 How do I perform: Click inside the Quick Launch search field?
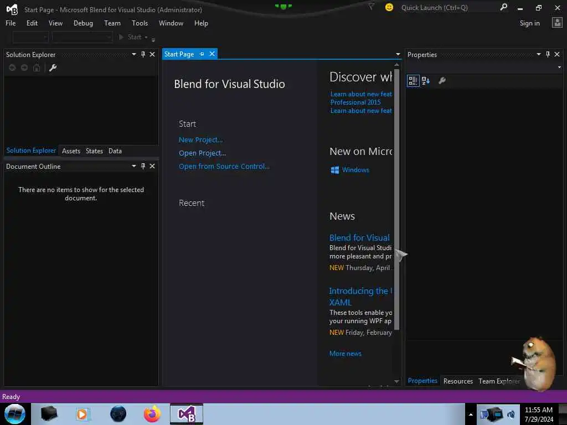point(449,8)
